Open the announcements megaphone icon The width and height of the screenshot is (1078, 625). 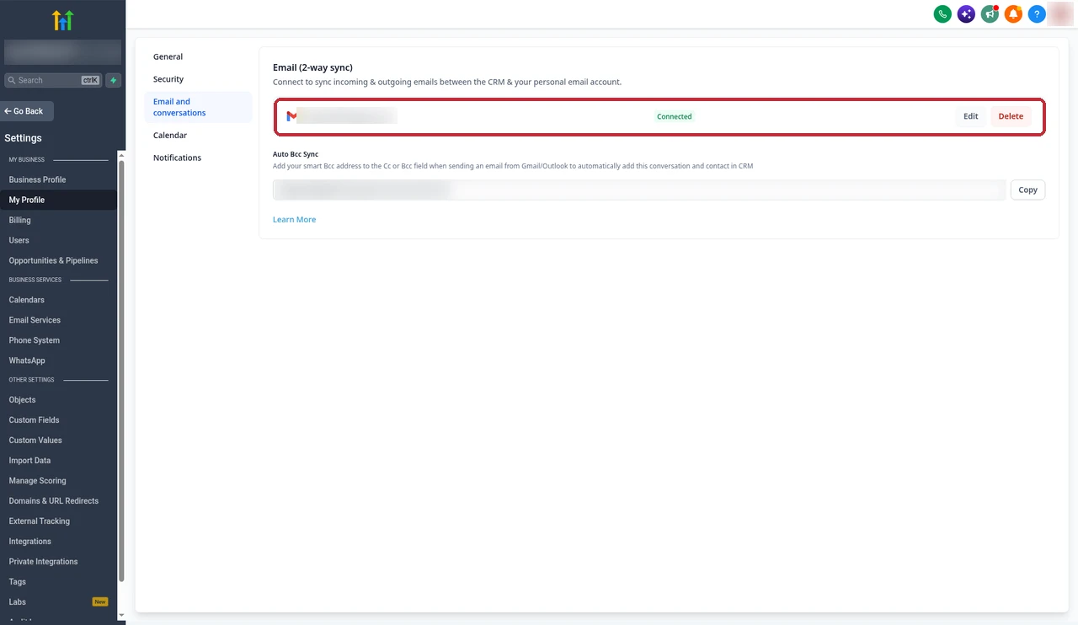tap(990, 13)
